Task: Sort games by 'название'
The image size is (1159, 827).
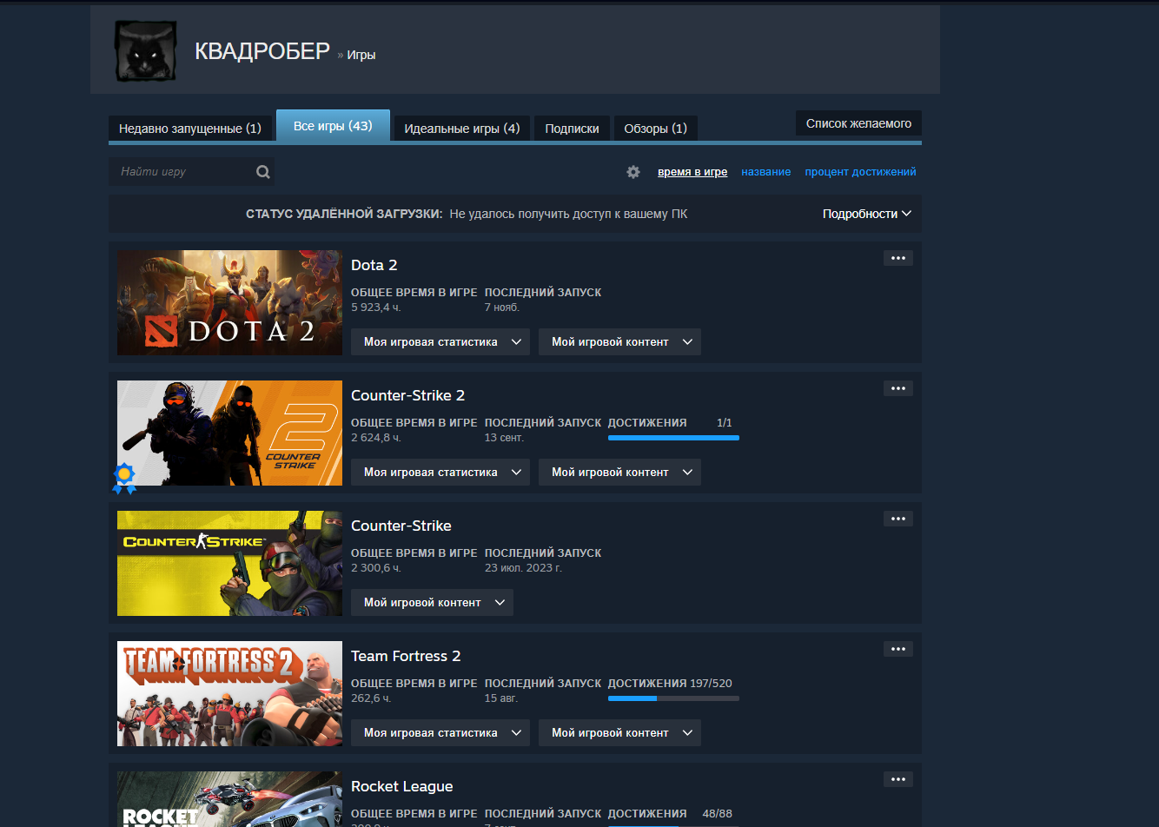Action: point(765,172)
